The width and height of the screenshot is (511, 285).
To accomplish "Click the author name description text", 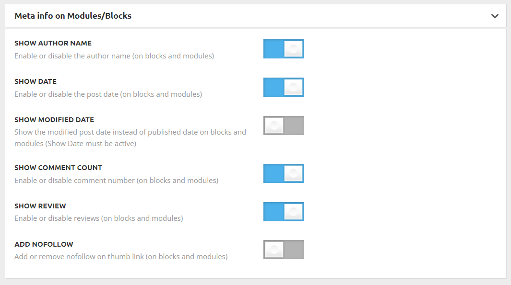I will point(114,56).
